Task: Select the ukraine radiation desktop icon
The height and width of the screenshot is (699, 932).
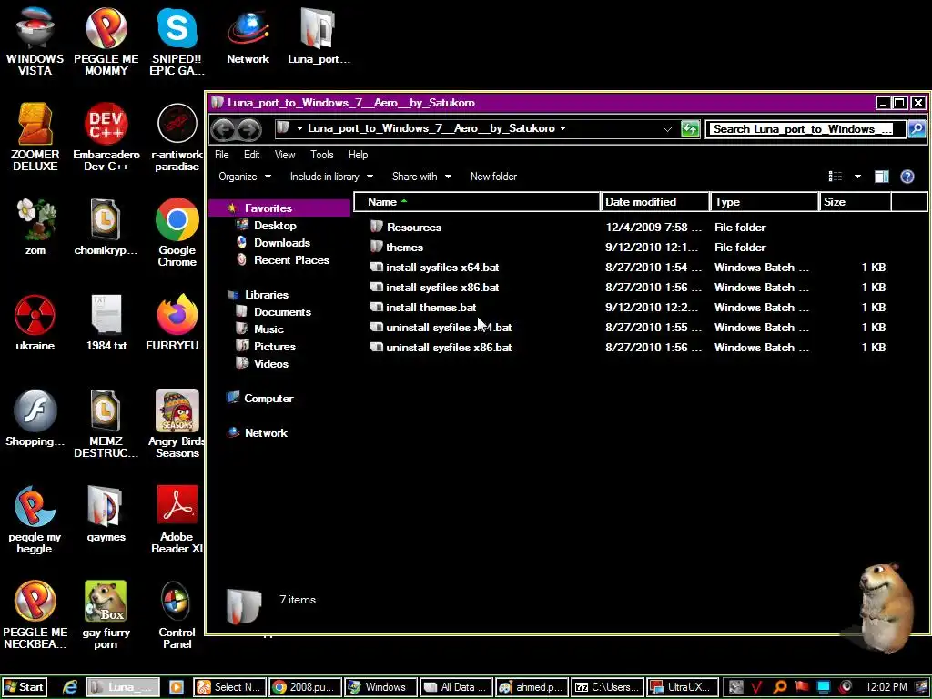Action: pyautogui.click(x=35, y=323)
